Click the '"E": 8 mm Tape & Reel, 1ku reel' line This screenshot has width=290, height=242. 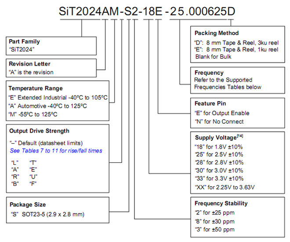click(x=236, y=50)
